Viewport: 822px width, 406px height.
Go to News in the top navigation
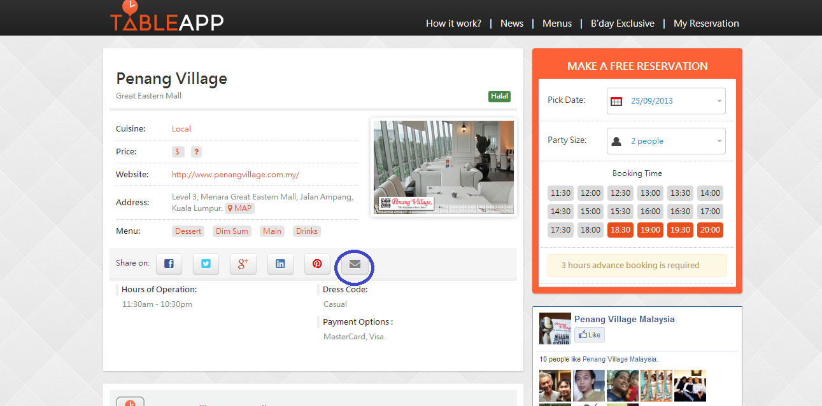point(512,24)
